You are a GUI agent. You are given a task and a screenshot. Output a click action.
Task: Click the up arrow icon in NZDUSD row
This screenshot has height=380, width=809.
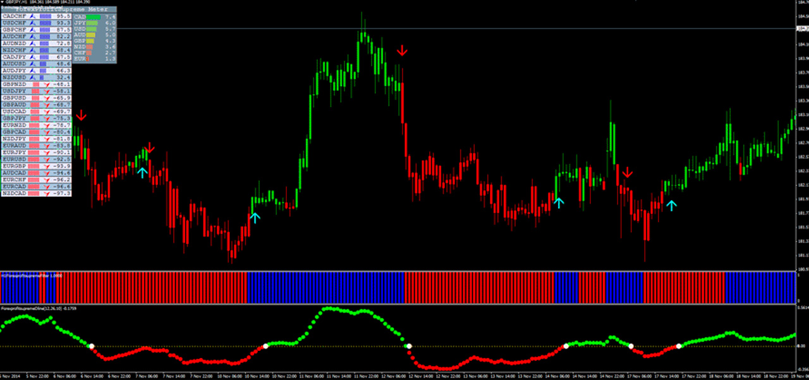click(x=34, y=78)
